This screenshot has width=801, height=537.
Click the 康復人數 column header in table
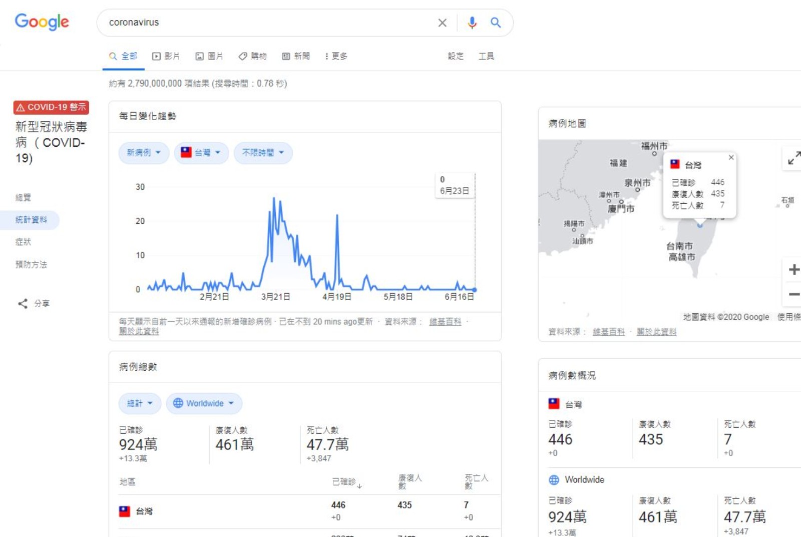[x=410, y=481]
